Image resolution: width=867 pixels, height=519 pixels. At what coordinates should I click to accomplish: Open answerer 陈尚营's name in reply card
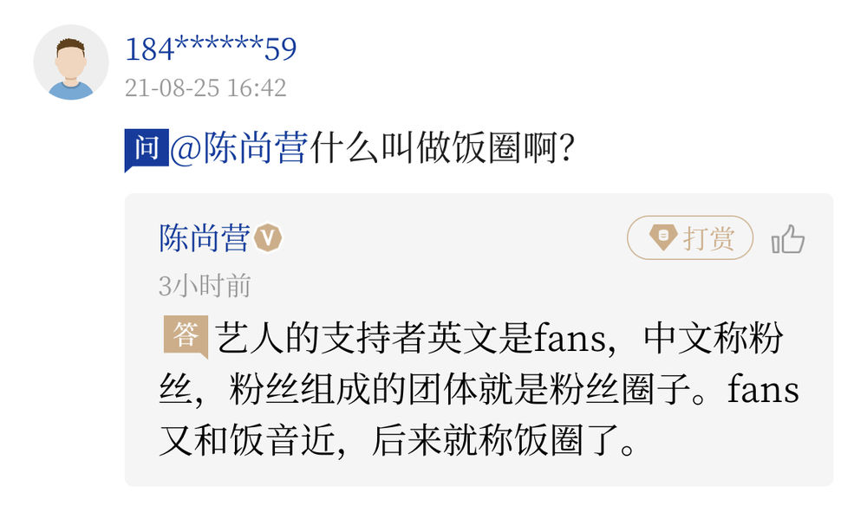tap(205, 238)
